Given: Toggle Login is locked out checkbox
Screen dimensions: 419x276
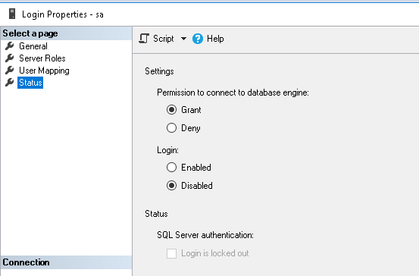Looking at the screenshot, I should pyautogui.click(x=171, y=253).
